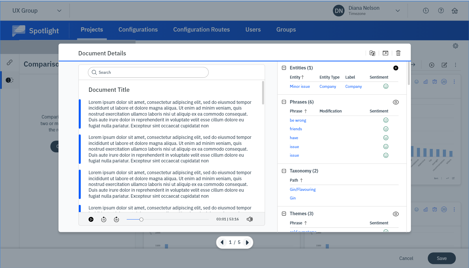469x268 pixels.
Task: Open the Diana Nelson user dropdown
Action: [x=367, y=11]
